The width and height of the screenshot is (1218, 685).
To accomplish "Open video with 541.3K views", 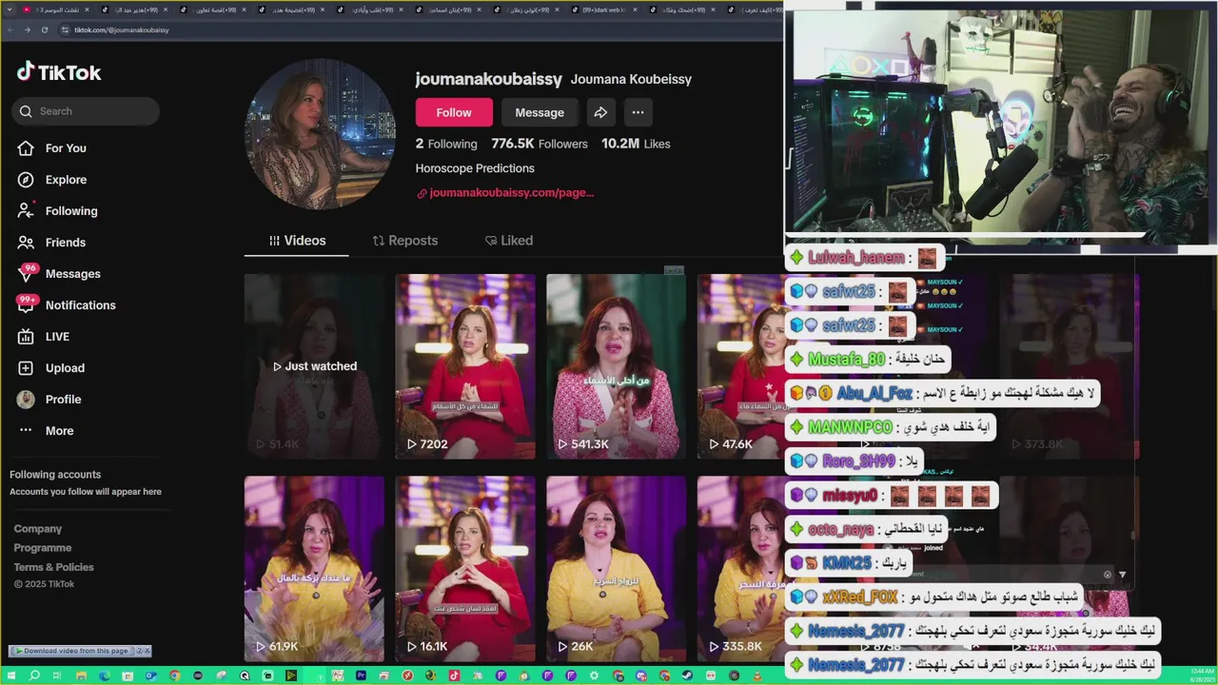I will (x=617, y=366).
